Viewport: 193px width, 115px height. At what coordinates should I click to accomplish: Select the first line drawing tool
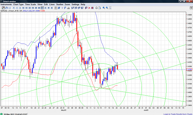[73, 8]
